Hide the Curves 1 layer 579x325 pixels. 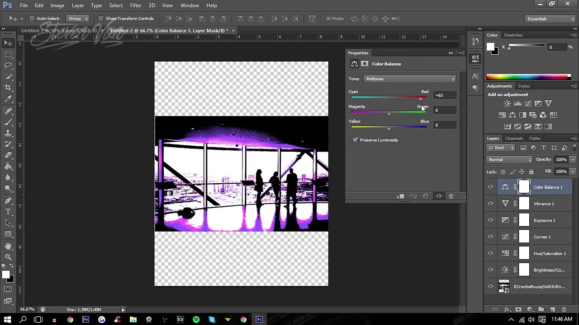(x=490, y=237)
